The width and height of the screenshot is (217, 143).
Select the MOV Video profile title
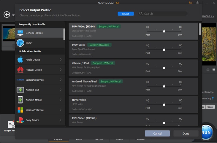click(79, 45)
